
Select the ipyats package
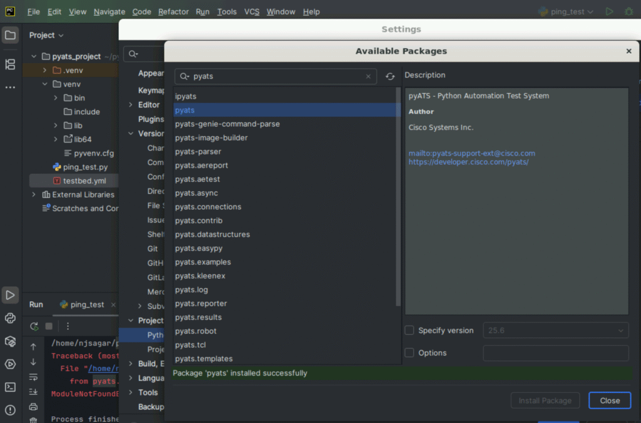point(285,96)
